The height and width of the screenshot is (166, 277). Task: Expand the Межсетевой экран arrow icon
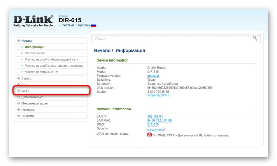19,103
